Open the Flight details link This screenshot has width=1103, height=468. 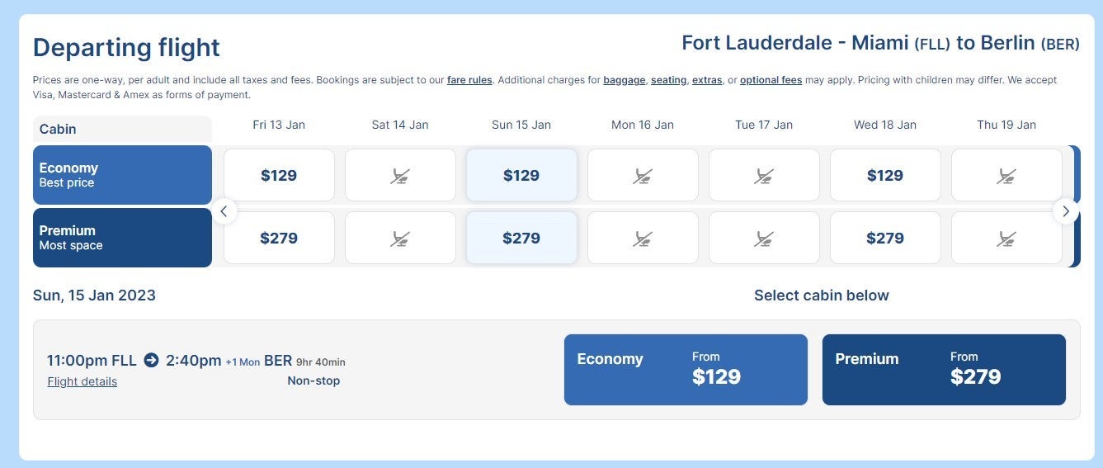[82, 381]
